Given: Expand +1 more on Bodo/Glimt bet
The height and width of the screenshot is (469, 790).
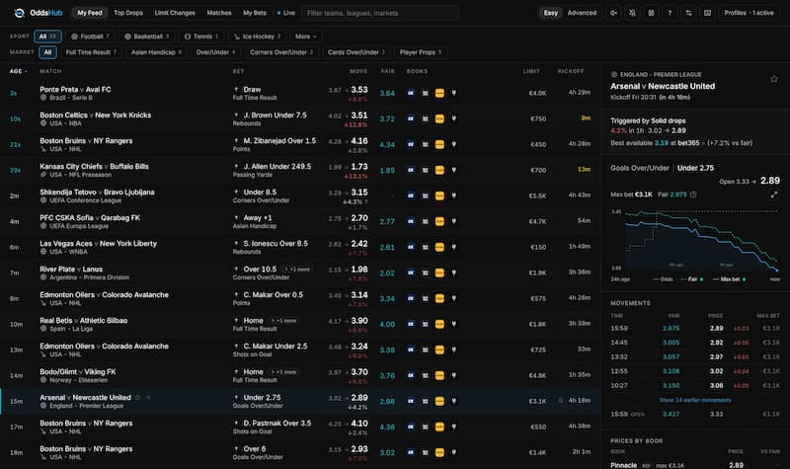Looking at the screenshot, I should 284,372.
